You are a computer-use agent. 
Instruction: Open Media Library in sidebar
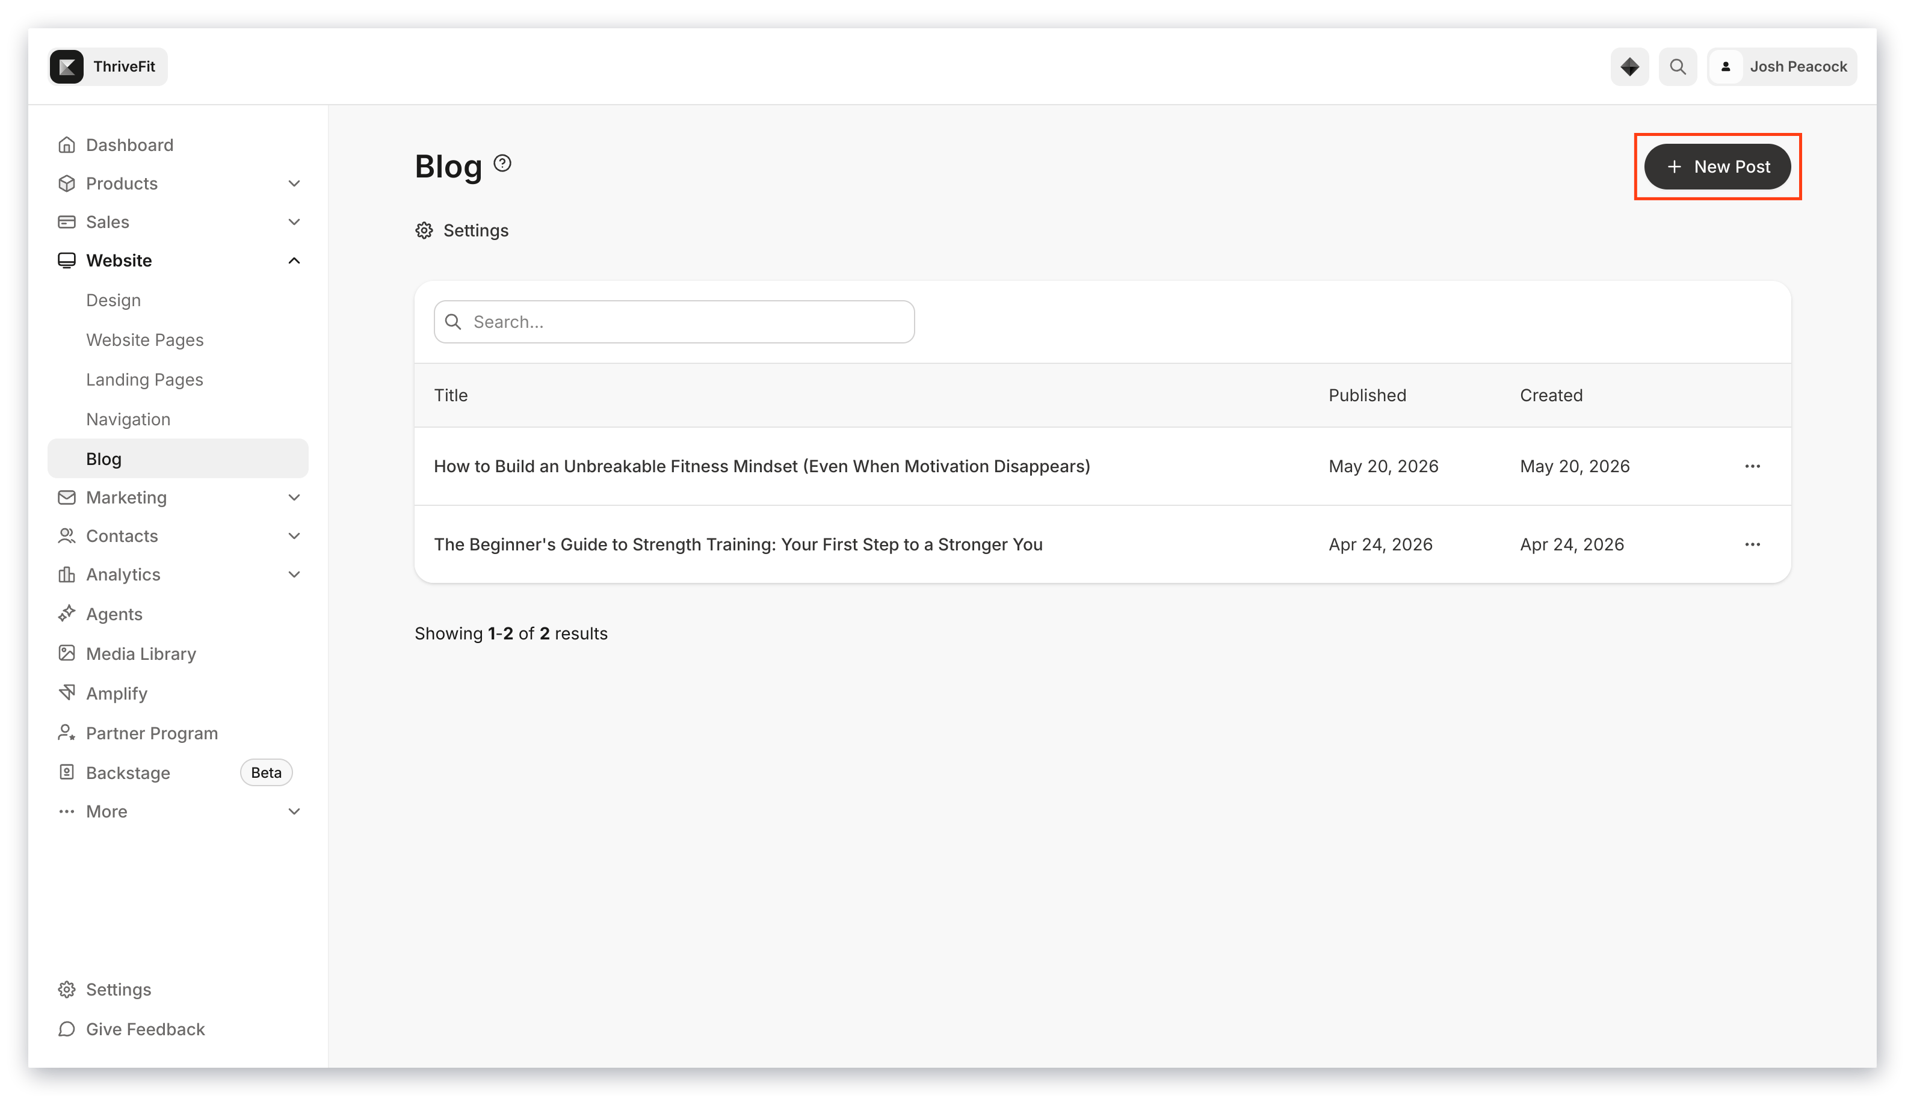178,653
